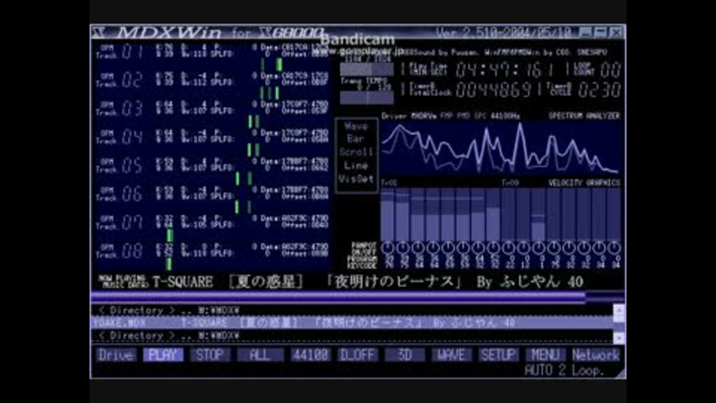Click the channel 12 panpot knob

[x=553, y=248]
